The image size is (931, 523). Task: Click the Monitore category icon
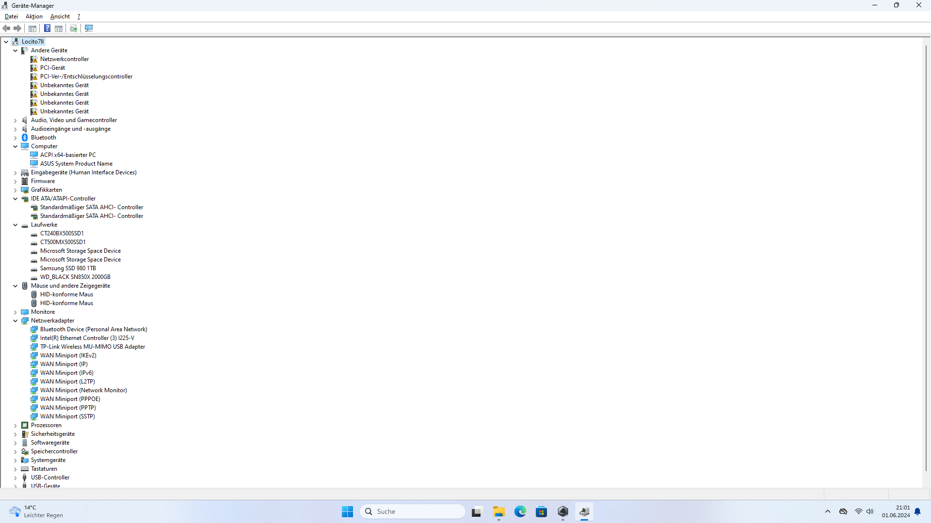pyautogui.click(x=25, y=312)
